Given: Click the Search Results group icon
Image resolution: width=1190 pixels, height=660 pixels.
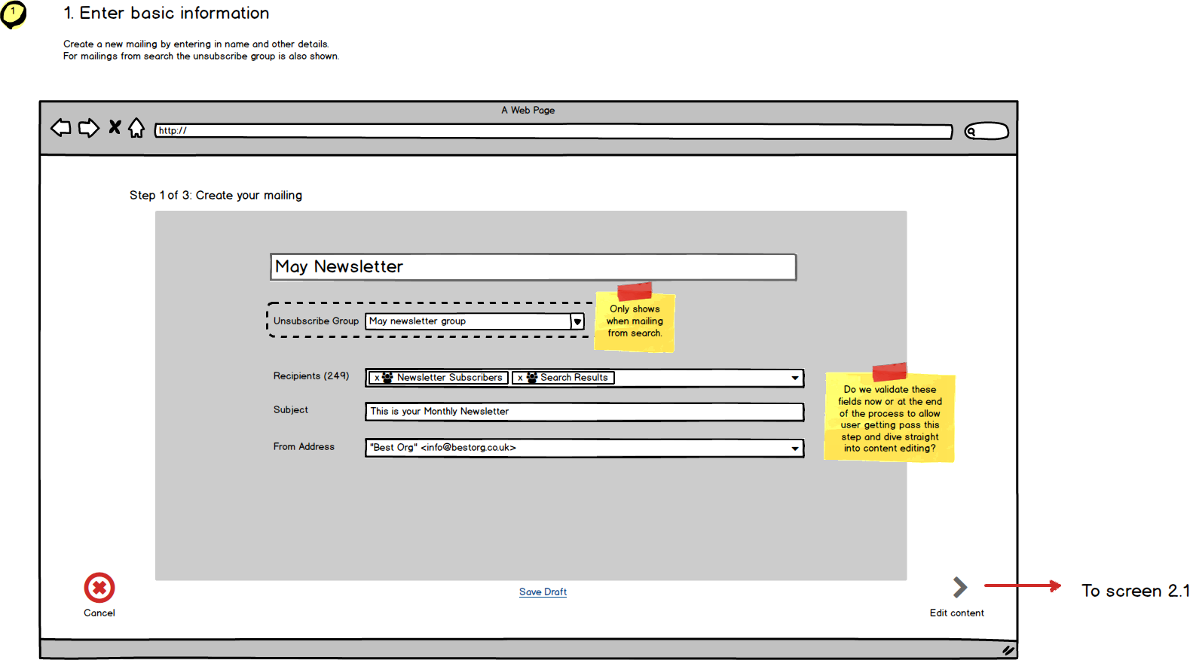Looking at the screenshot, I should (x=532, y=378).
